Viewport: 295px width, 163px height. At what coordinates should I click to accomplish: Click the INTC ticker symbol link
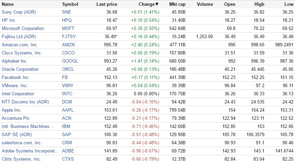[x=67, y=94]
